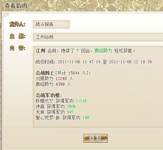Screen dimensions: 163x150
Task: Click the 刘焉势力 casualty line
Action: (54, 79)
